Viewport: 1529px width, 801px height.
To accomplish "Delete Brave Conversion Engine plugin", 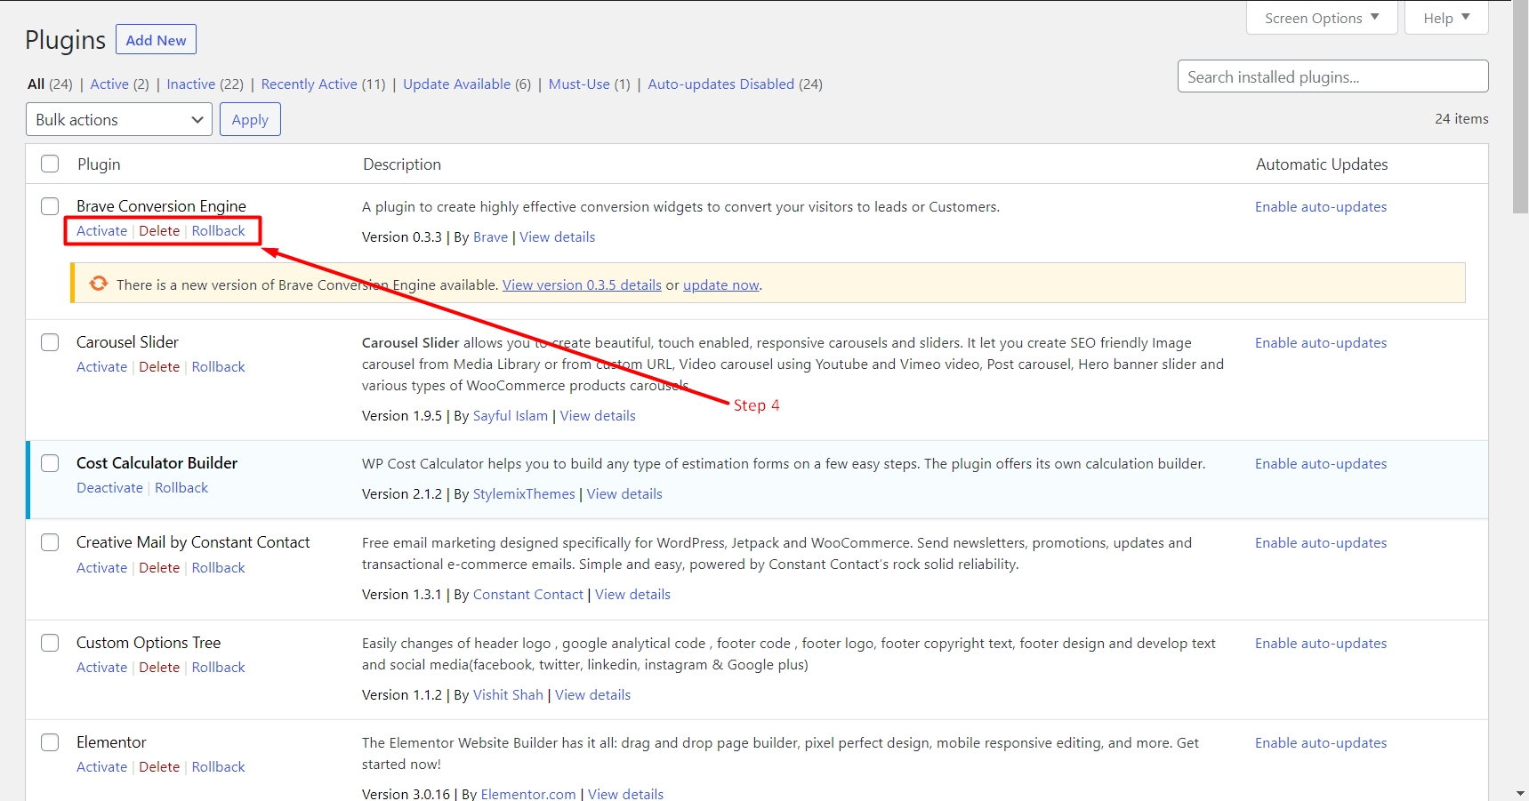I will click(x=159, y=230).
